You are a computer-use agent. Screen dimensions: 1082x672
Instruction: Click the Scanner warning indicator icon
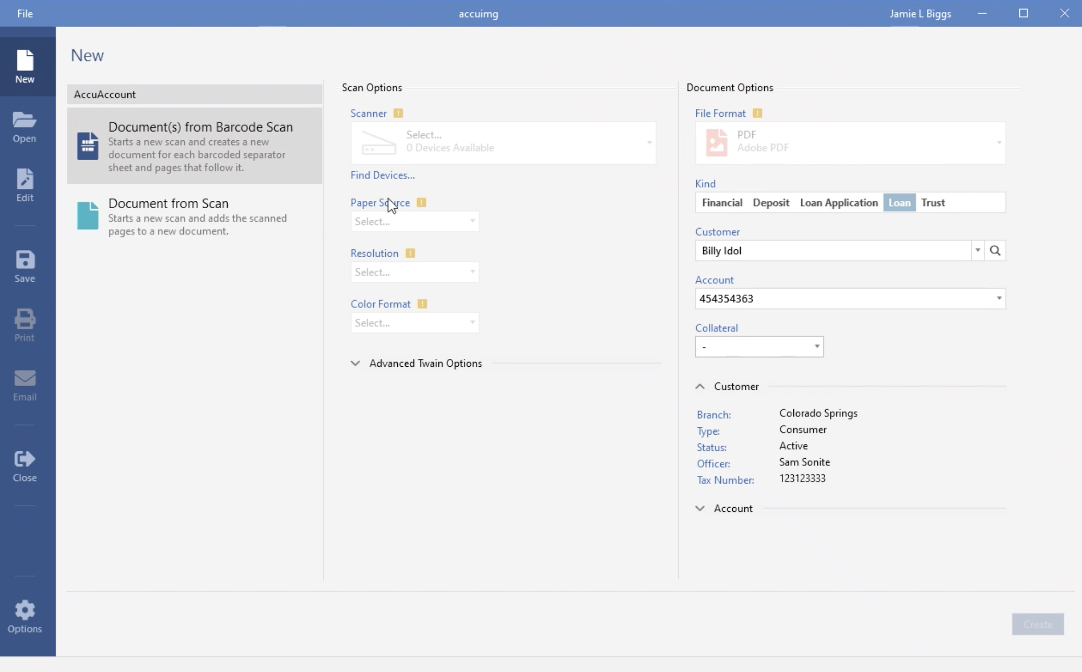(x=398, y=113)
